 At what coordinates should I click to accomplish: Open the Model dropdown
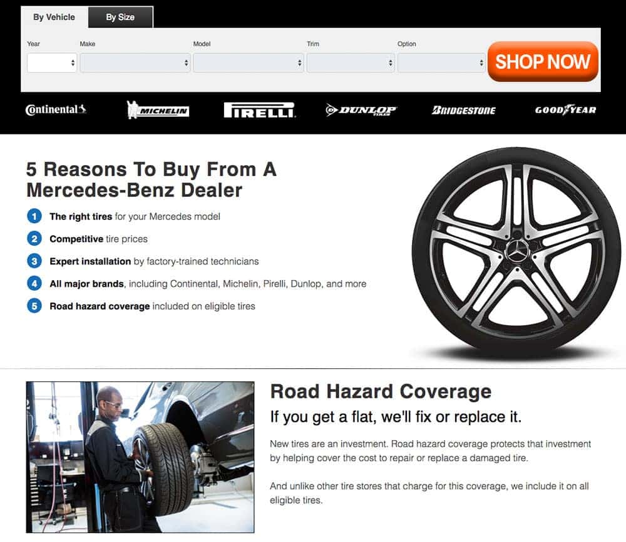(x=249, y=63)
